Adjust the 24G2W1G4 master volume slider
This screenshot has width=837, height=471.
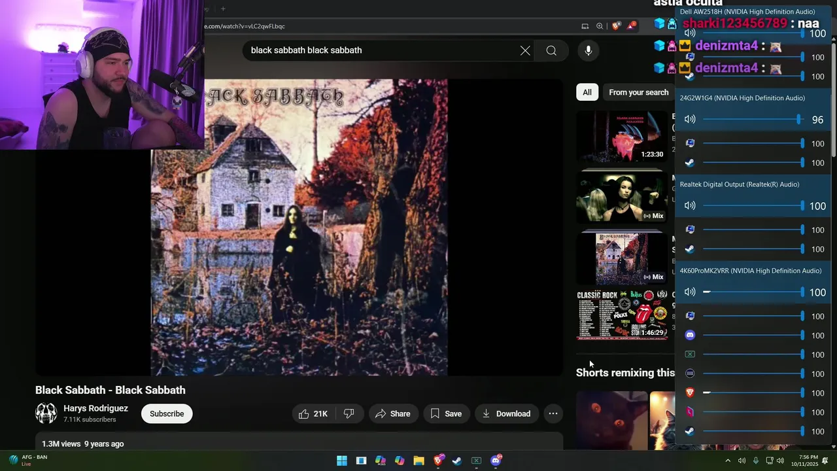tap(752, 119)
